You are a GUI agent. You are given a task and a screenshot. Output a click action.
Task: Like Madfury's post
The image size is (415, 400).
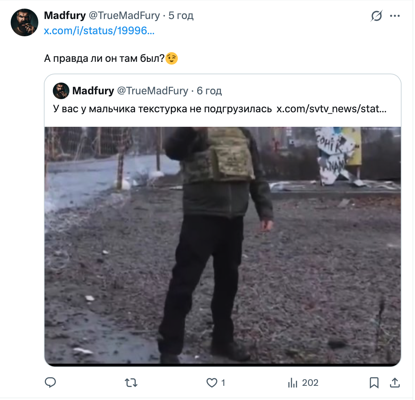pos(212,383)
